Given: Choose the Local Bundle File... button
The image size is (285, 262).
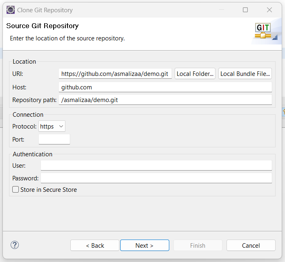Looking at the screenshot, I should point(245,74).
